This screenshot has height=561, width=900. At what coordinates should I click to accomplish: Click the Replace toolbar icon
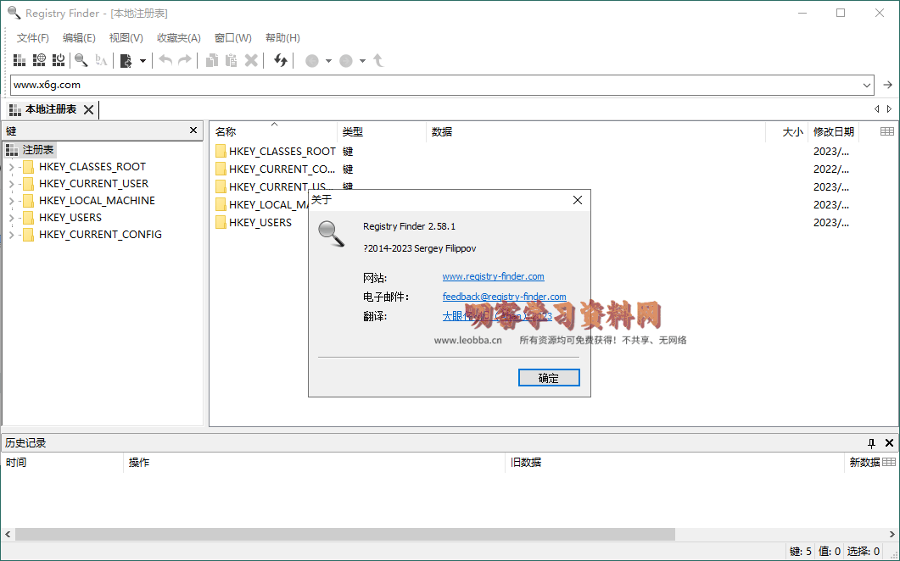pos(102,60)
